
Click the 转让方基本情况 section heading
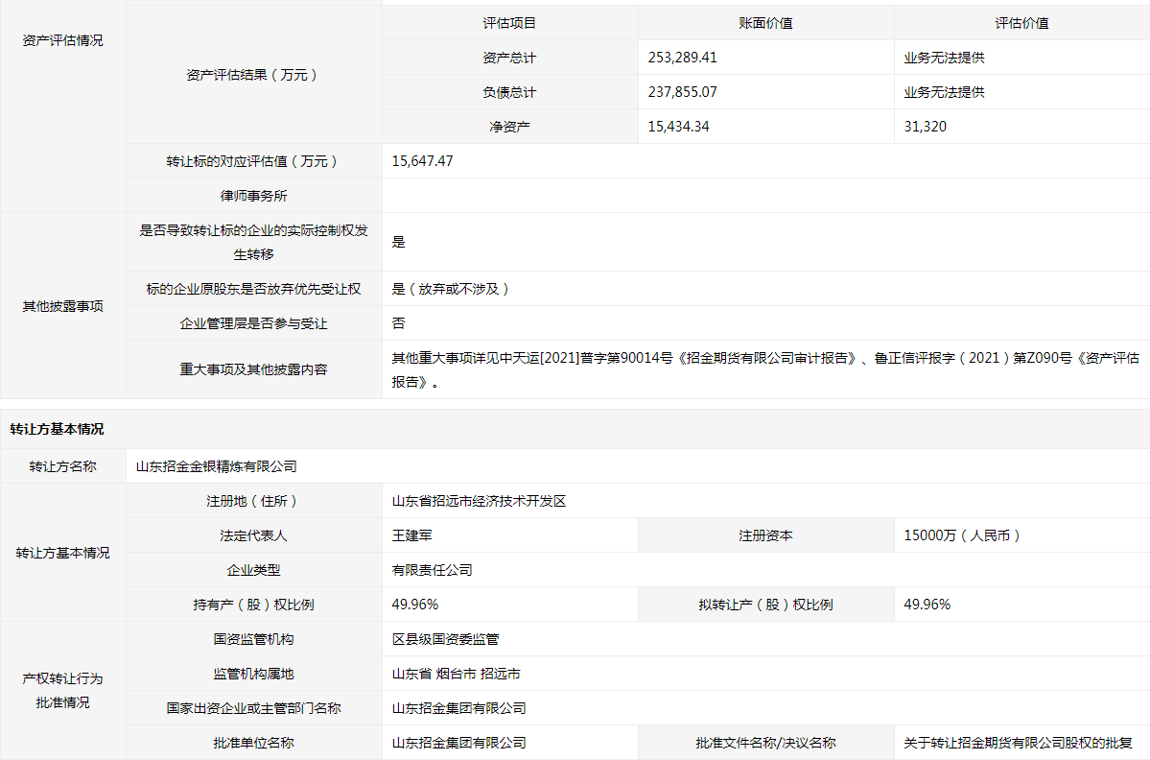tap(57, 429)
